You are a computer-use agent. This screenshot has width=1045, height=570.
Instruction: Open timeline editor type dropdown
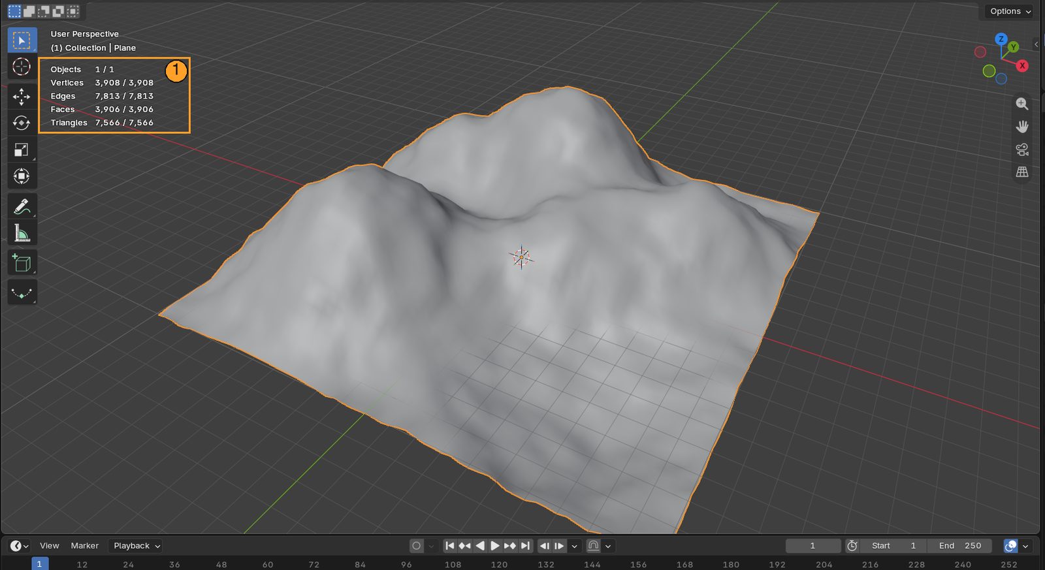pyautogui.click(x=19, y=546)
